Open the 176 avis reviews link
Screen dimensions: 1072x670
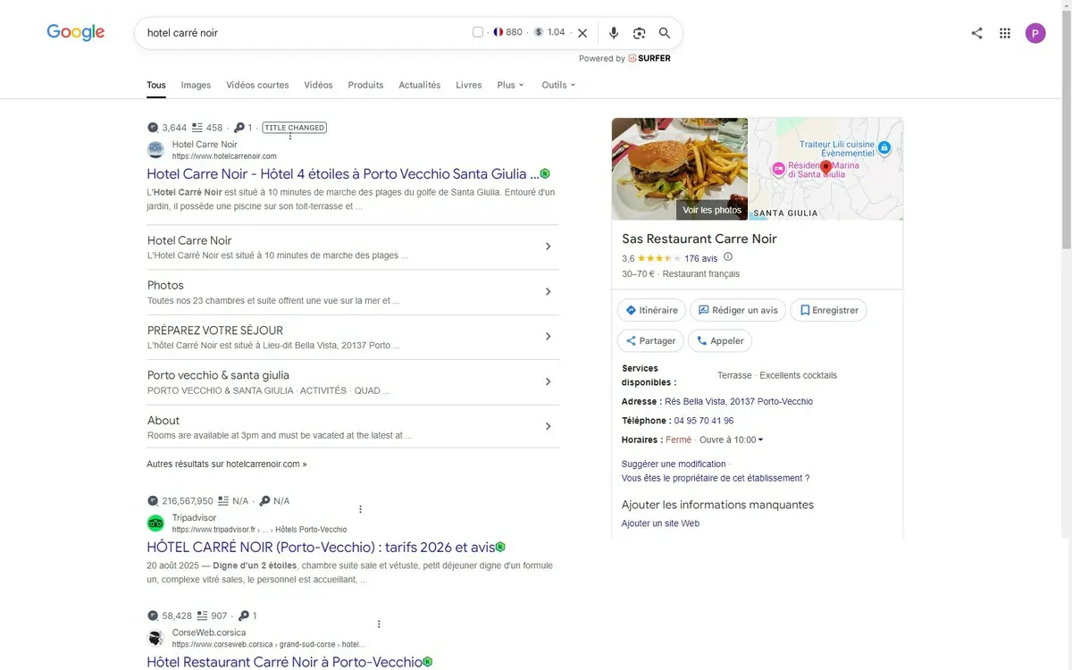[701, 258]
